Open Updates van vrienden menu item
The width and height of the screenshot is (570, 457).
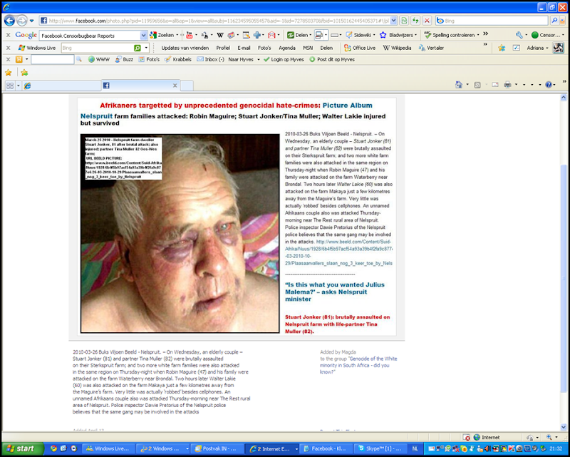coord(186,48)
